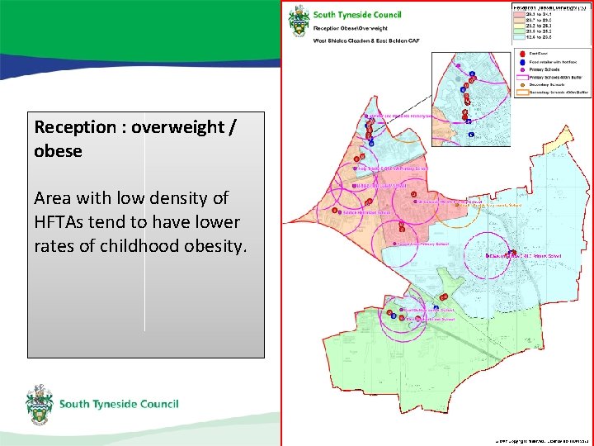Select the purple Primary Schools legend marker

(522, 69)
